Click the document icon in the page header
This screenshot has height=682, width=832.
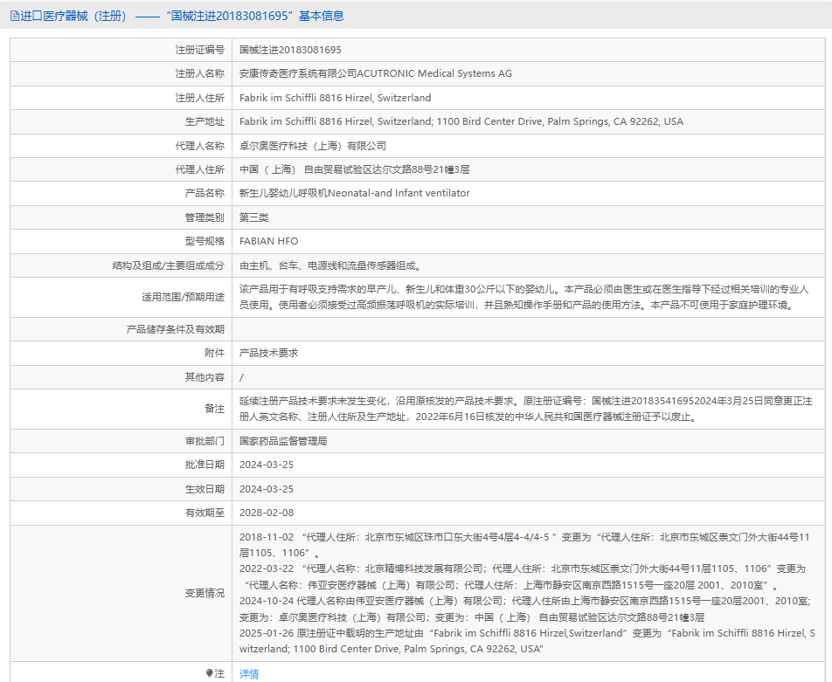pyautogui.click(x=14, y=16)
